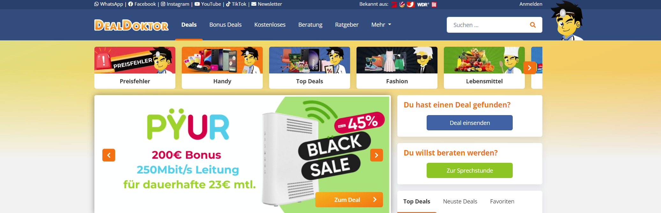Open the WhatsApp link in top bar
This screenshot has height=213, width=661.
[109, 4]
